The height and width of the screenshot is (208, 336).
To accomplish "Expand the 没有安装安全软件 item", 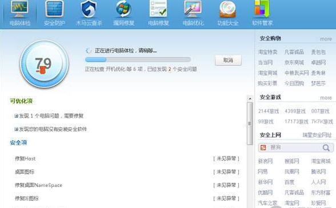I will (16, 129).
